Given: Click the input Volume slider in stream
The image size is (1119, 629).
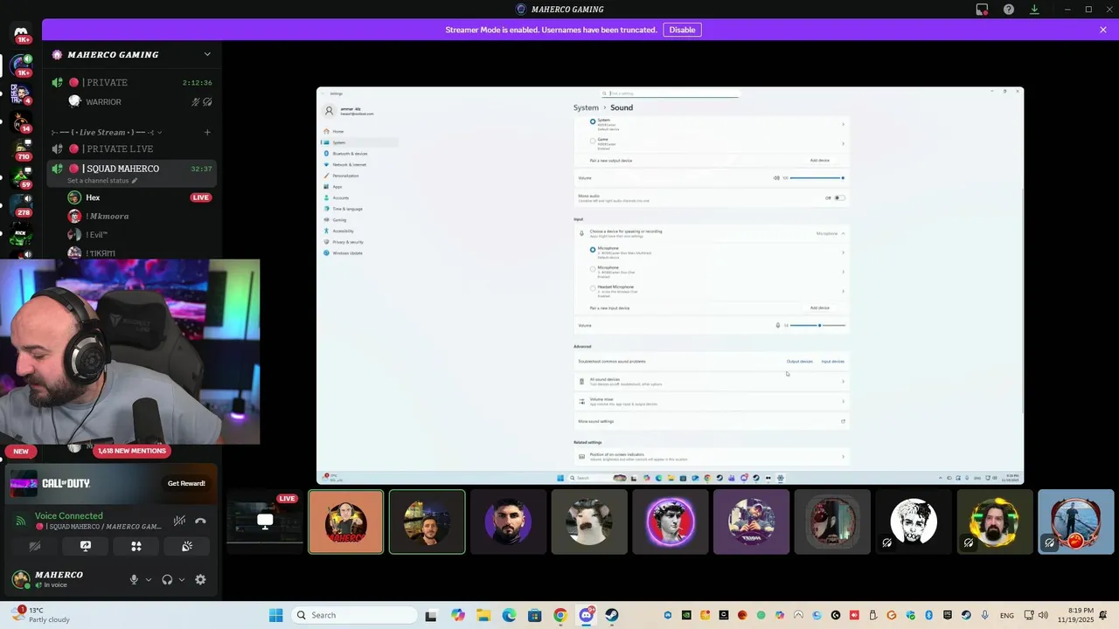Looking at the screenshot, I should [x=818, y=325].
